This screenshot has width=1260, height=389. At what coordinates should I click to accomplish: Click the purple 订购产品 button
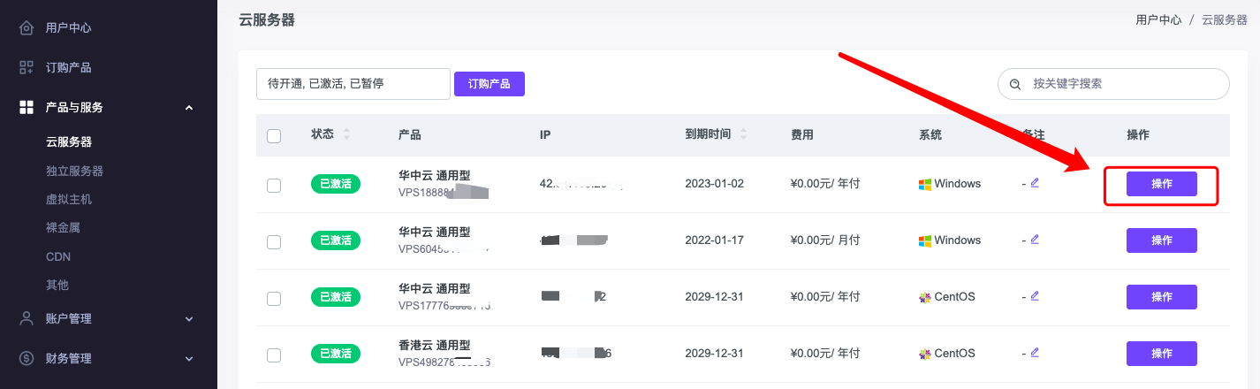point(489,84)
